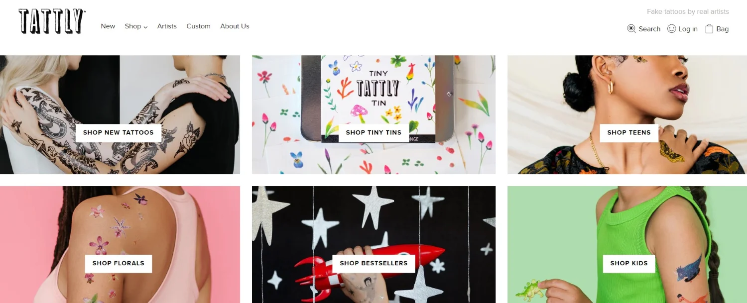This screenshot has width=747, height=303.
Task: Expand the Shop dropdown chevron
Action: click(x=145, y=27)
